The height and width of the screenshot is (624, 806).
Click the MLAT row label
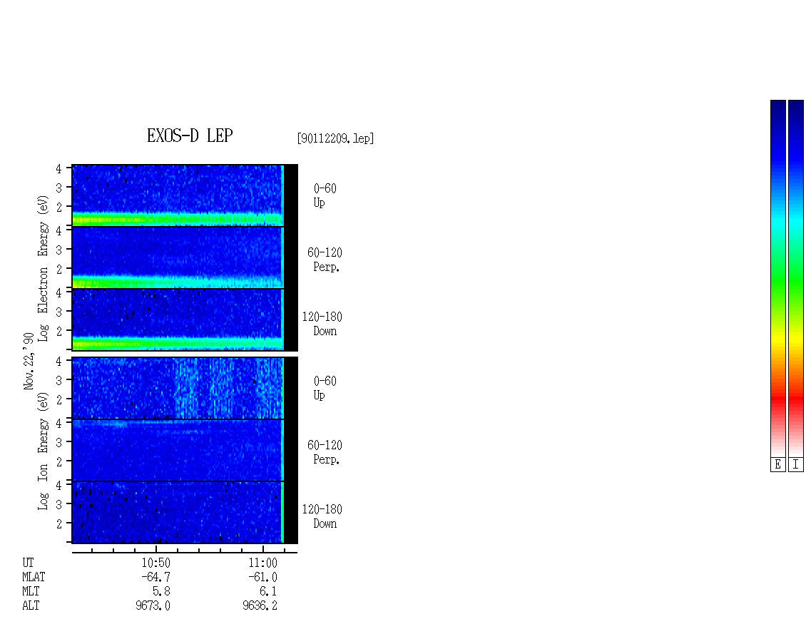tap(34, 577)
